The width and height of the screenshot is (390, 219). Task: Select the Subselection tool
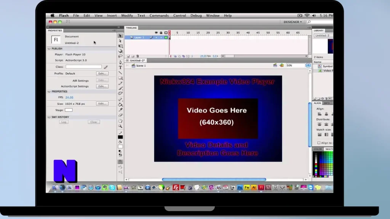coord(120,41)
